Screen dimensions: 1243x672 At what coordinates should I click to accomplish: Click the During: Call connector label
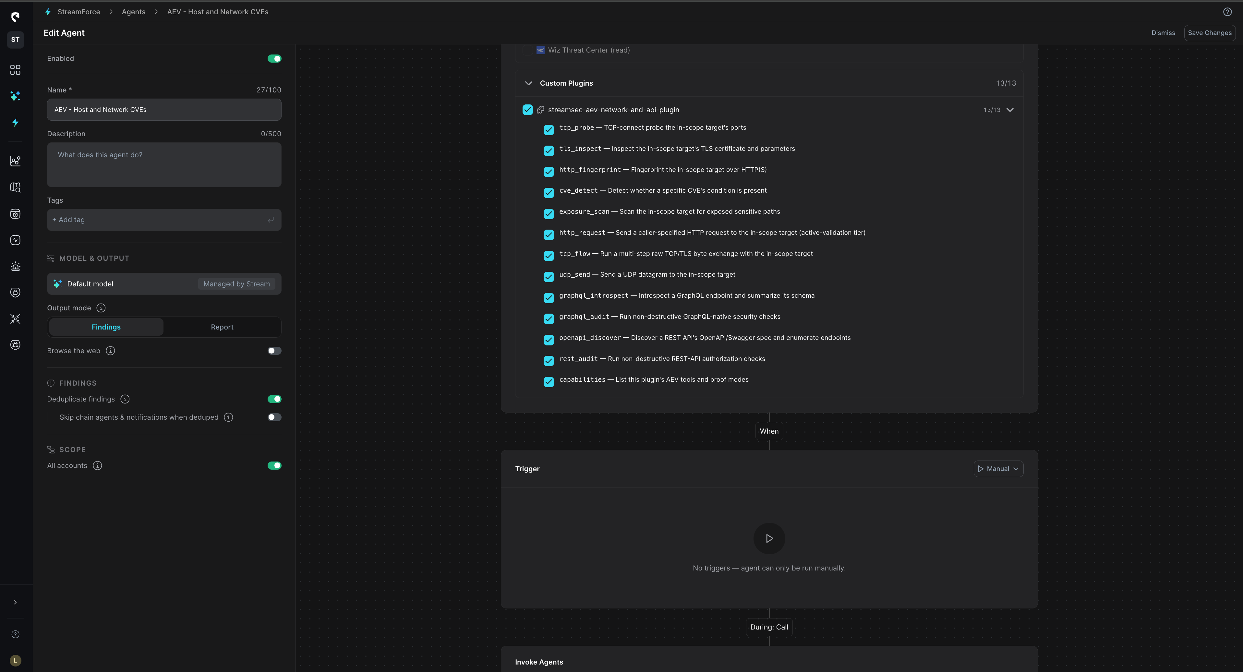[x=769, y=627]
